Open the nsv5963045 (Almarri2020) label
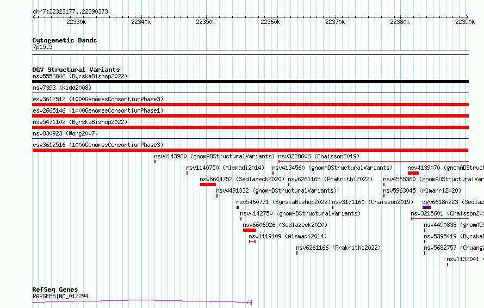The width and height of the screenshot is (484, 308). point(422,190)
